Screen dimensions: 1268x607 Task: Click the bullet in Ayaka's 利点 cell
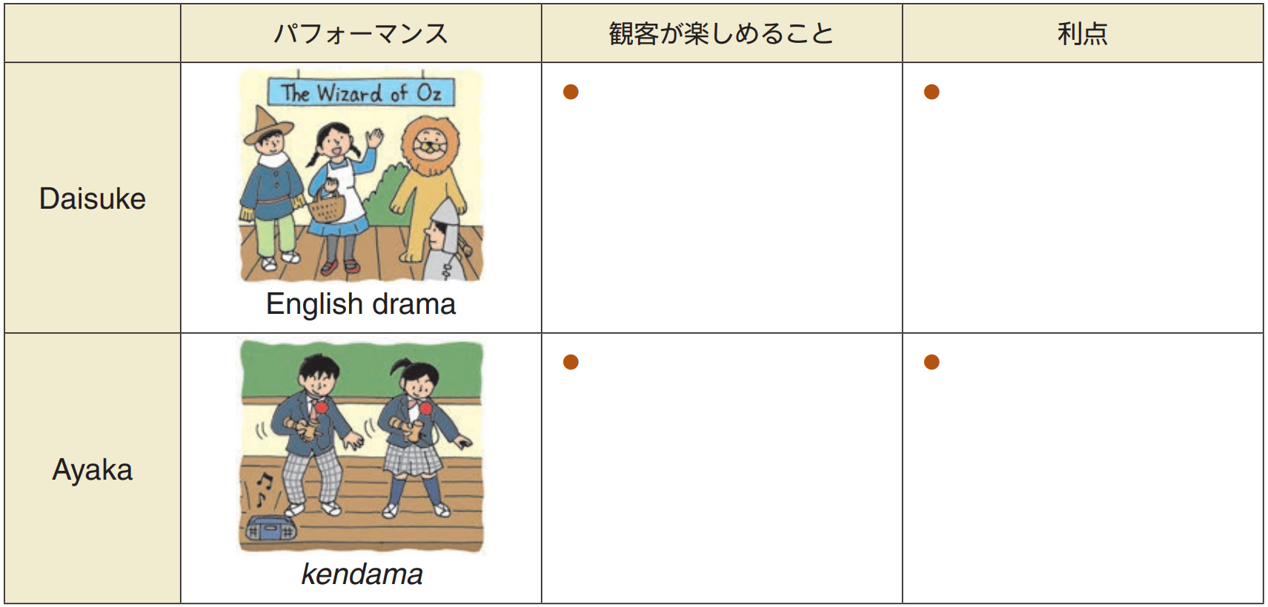click(x=932, y=362)
